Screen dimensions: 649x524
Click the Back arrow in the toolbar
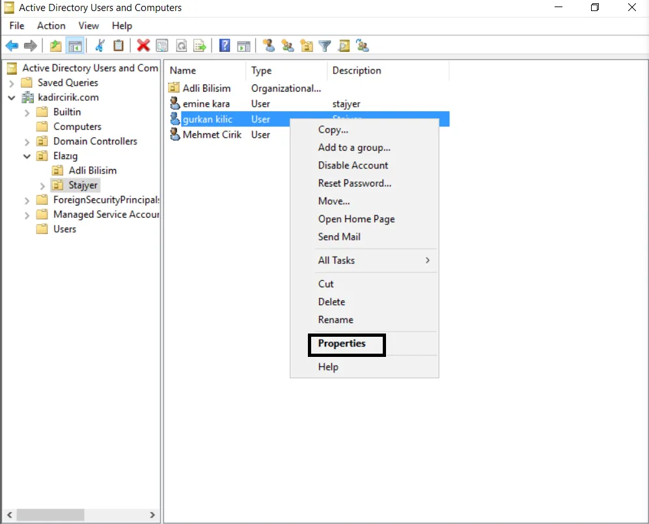(x=12, y=46)
